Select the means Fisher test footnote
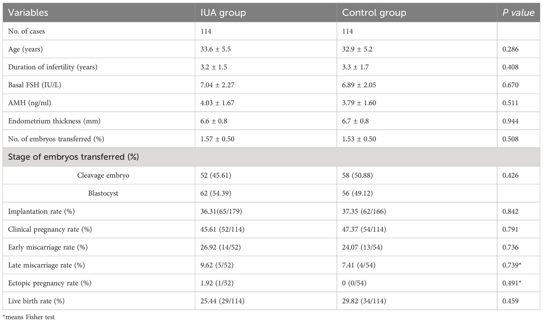This screenshot has width=543, height=322. (29, 317)
